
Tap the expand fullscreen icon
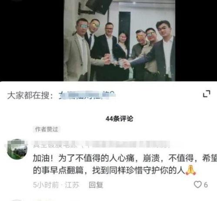(207, 94)
